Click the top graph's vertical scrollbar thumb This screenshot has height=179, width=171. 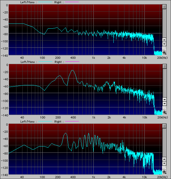coord(164,7)
